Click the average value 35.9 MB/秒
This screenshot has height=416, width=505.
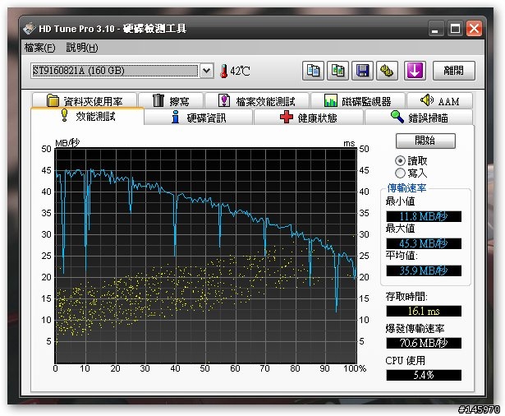click(424, 270)
